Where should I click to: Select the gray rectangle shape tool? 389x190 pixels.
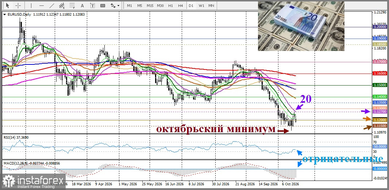point(103,5)
